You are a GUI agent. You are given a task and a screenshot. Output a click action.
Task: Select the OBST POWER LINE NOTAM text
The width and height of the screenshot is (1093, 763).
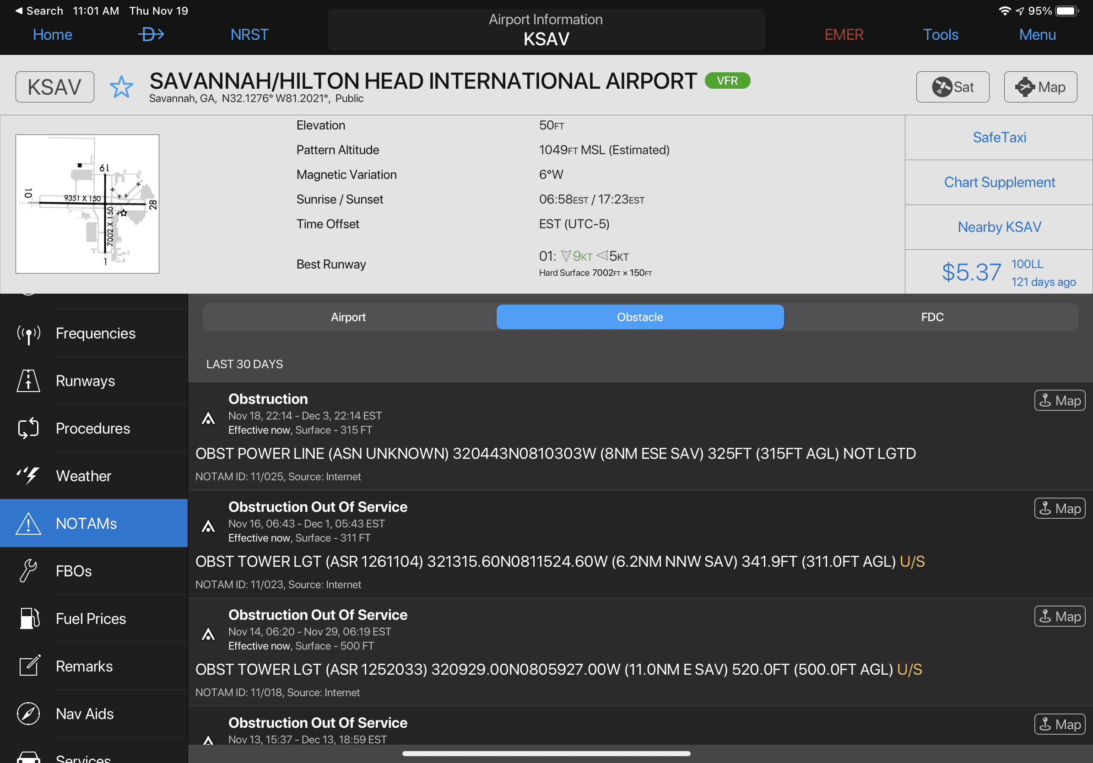(555, 453)
